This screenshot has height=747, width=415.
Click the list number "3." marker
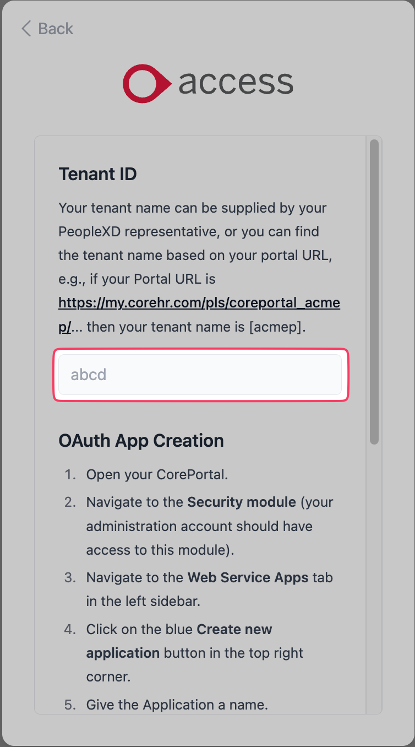(70, 578)
